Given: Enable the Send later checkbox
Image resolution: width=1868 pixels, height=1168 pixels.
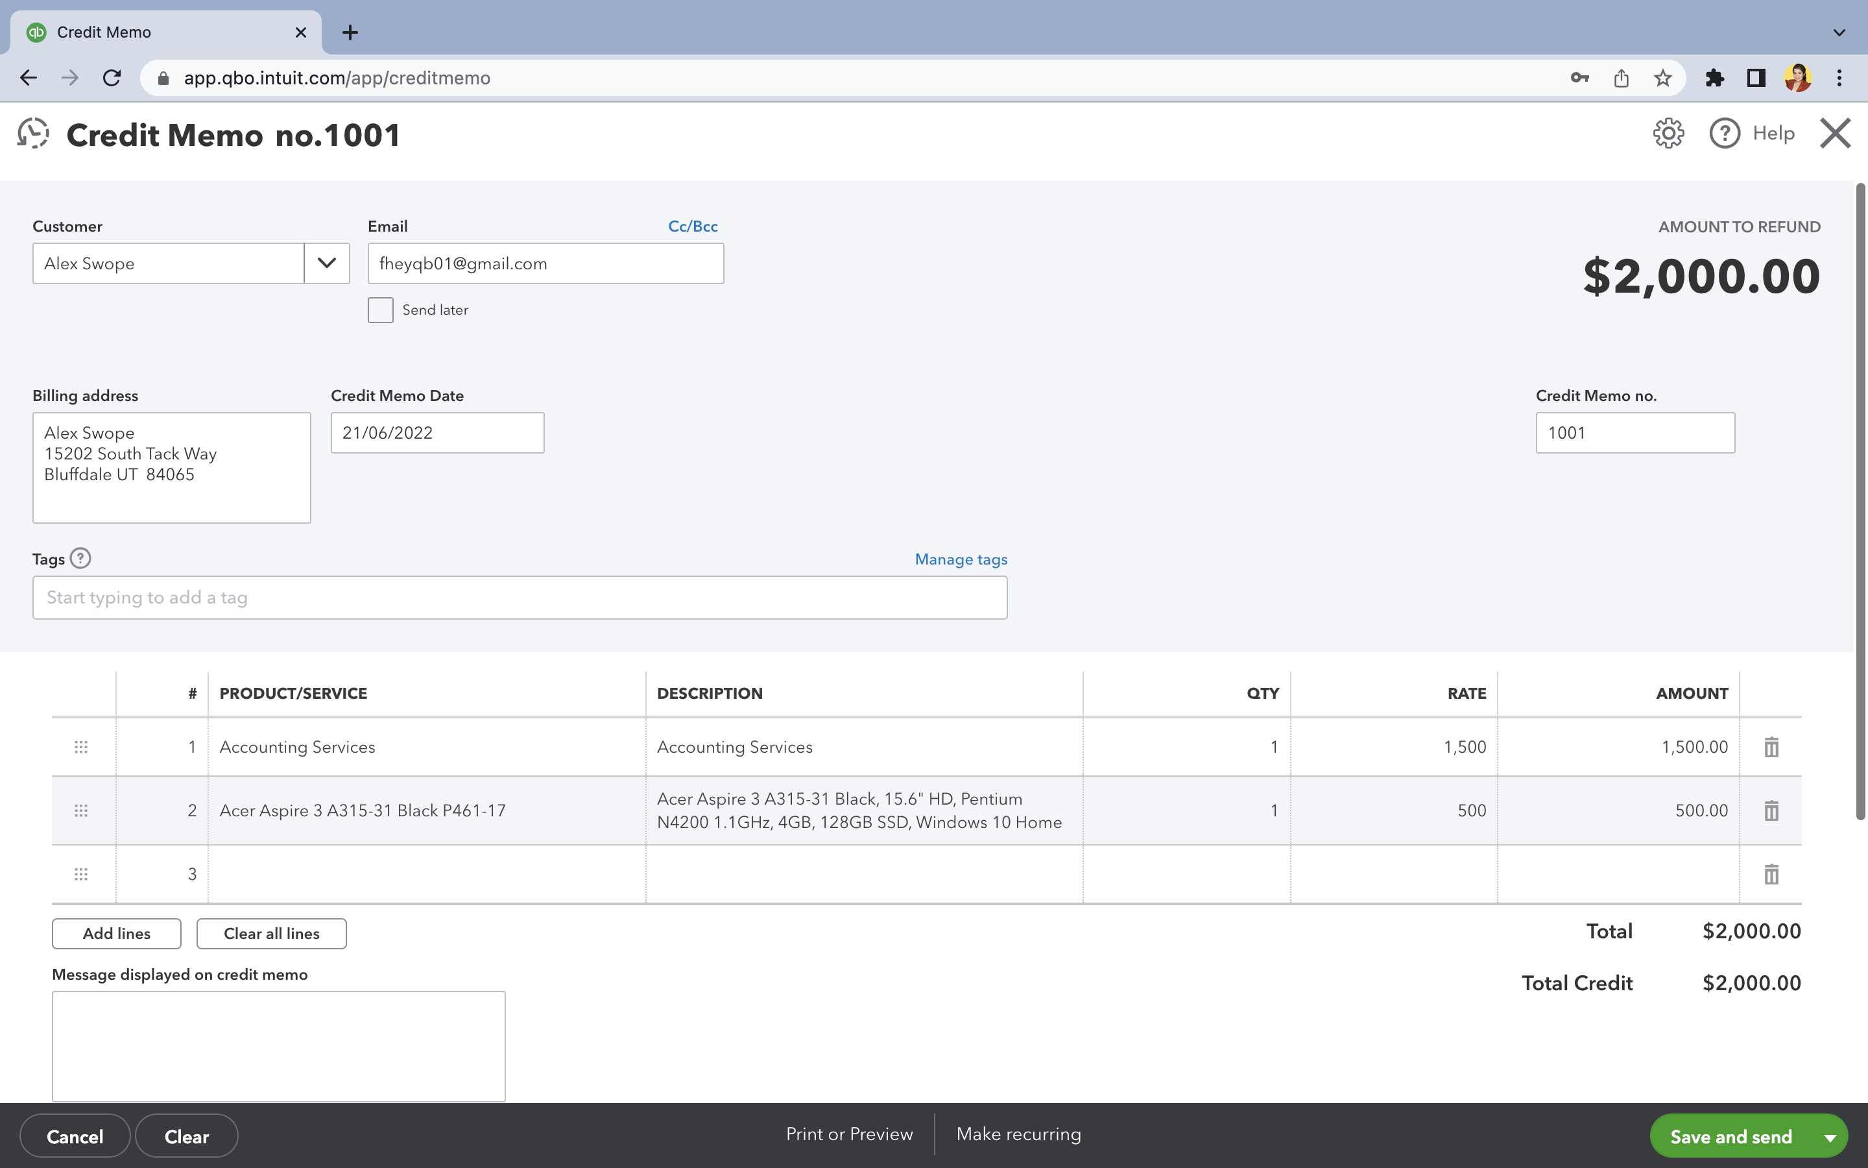Looking at the screenshot, I should [x=381, y=310].
